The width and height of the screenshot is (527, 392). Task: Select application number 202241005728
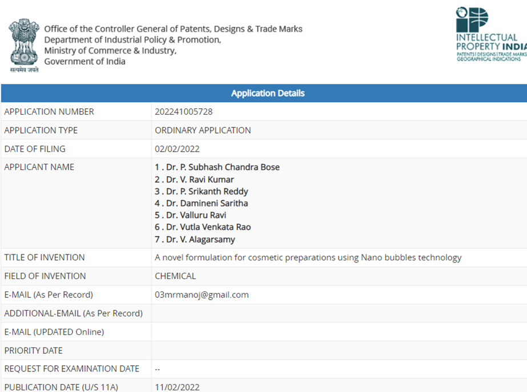(x=183, y=112)
